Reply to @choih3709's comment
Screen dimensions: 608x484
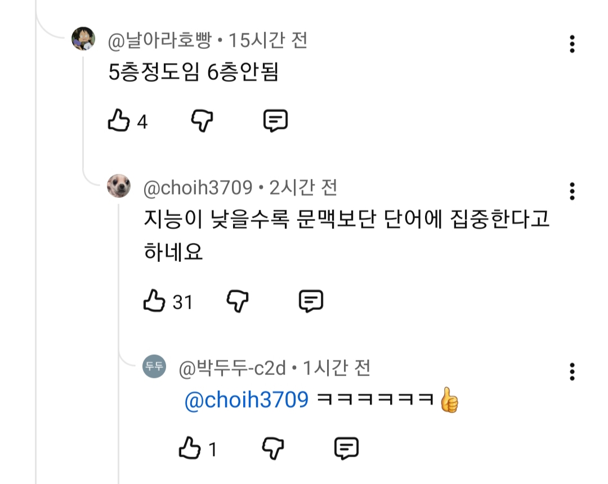click(x=311, y=302)
